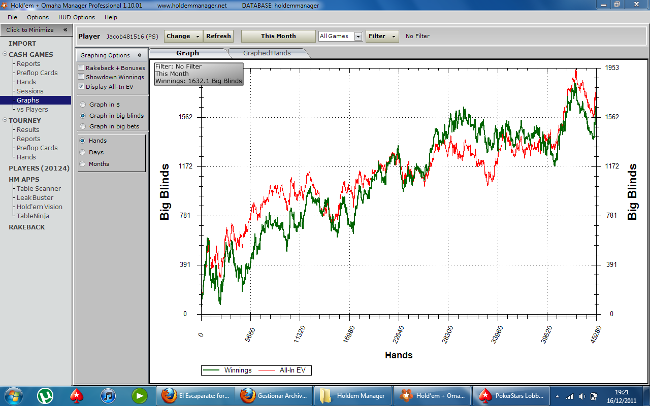Launch Table Scanner app

coord(39,188)
